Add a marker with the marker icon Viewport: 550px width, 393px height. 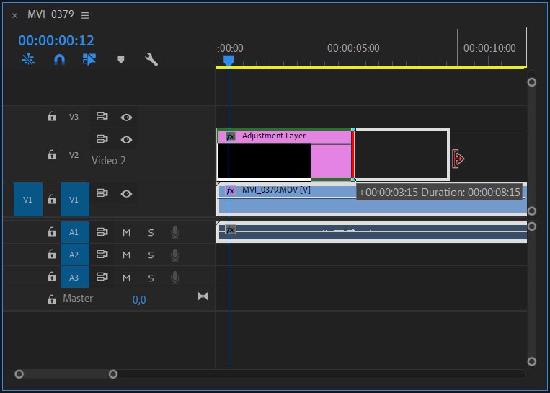(x=120, y=60)
